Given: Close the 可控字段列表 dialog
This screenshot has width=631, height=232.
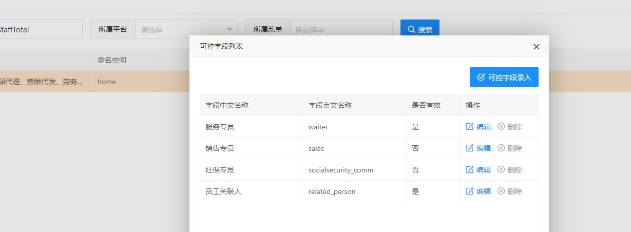Looking at the screenshot, I should [x=537, y=47].
